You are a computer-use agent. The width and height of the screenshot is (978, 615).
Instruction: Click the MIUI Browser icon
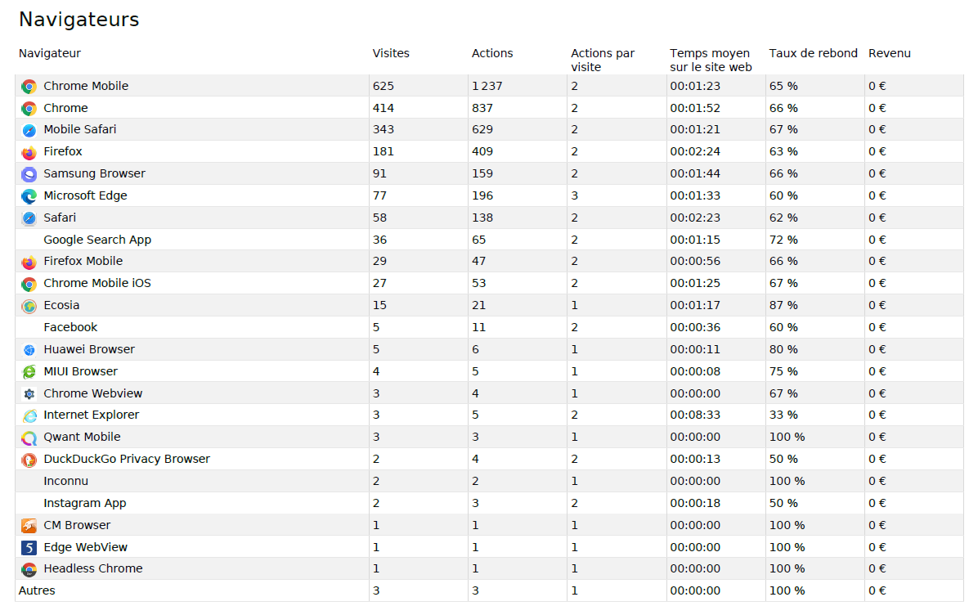click(x=29, y=372)
